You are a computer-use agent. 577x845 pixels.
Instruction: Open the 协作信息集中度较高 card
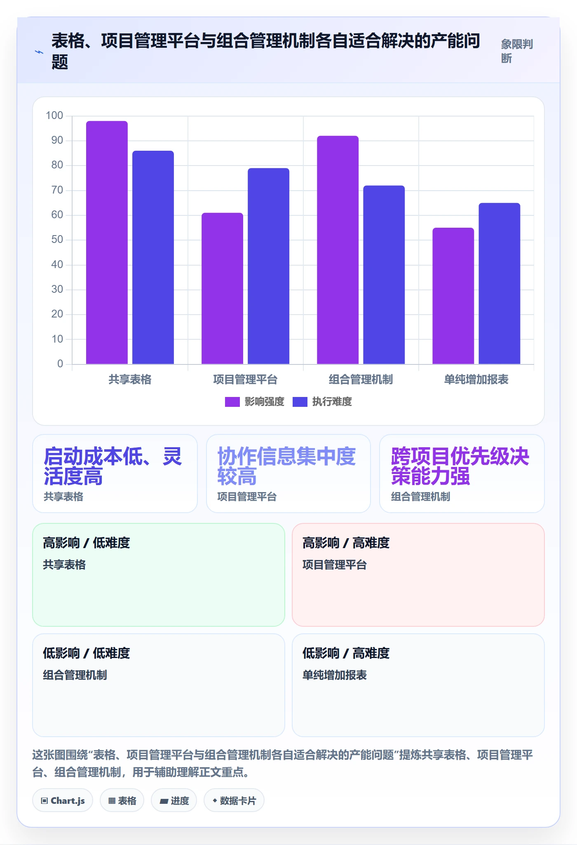[x=288, y=474]
